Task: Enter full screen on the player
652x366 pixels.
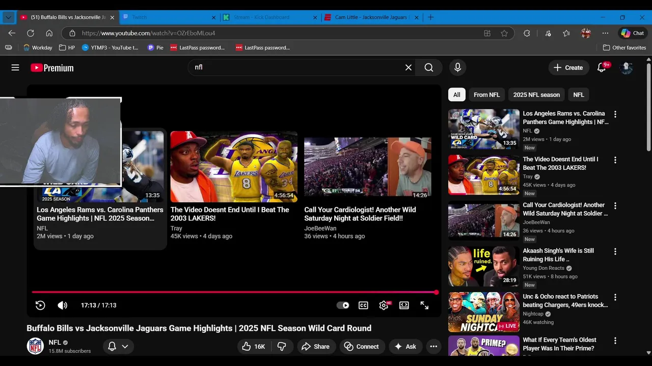Action: (x=424, y=306)
